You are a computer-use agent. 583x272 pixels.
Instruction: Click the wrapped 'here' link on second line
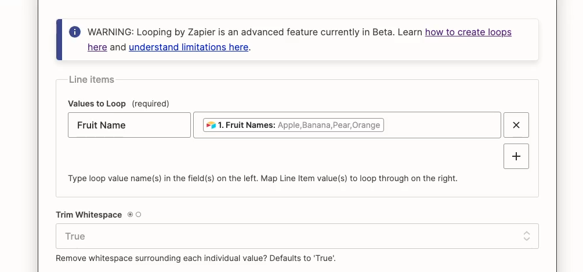coord(97,47)
